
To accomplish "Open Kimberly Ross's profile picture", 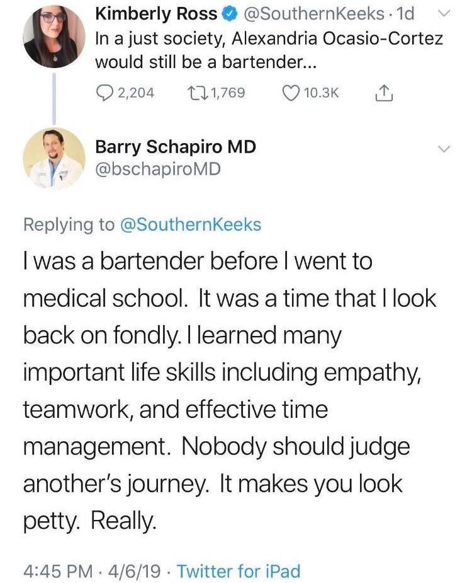I will point(53,38).
